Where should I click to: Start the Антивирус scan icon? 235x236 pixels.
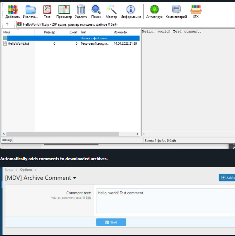tap(154, 10)
